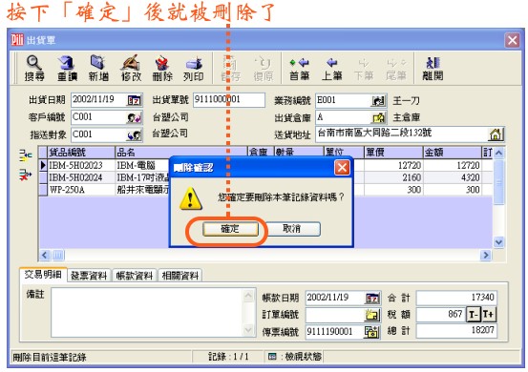This screenshot has width=528, height=372.
Task: Select row IBM-5H02024 in the grid
Action: [266, 177]
